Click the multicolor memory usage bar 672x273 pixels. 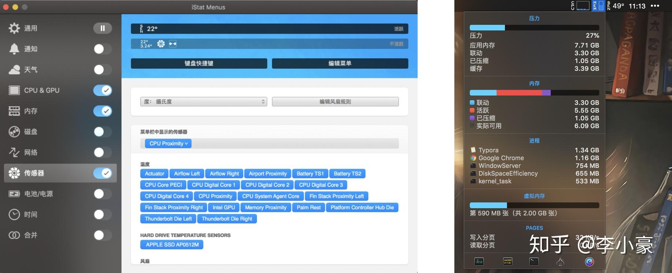(534, 93)
